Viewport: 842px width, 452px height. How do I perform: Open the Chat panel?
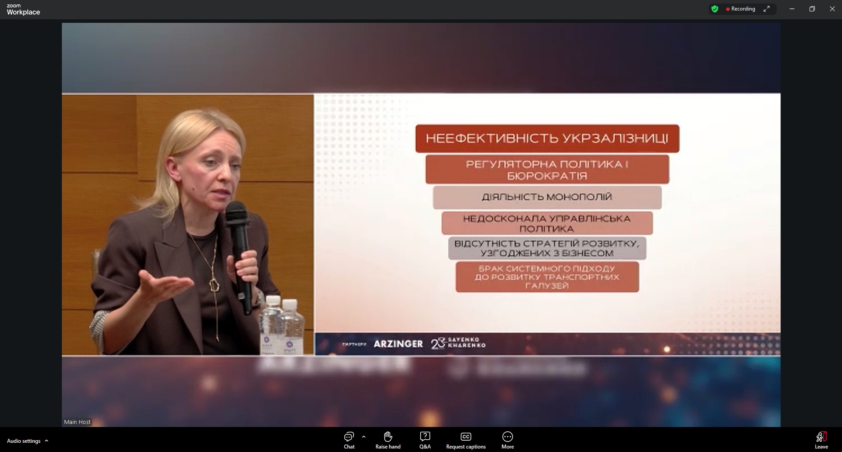(x=349, y=440)
